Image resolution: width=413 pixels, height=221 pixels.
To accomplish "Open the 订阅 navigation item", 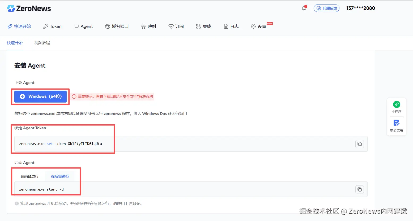I will [176, 26].
